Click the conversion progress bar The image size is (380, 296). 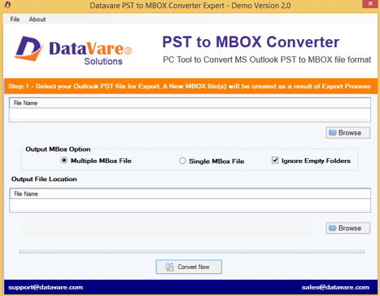pyautogui.click(x=192, y=251)
